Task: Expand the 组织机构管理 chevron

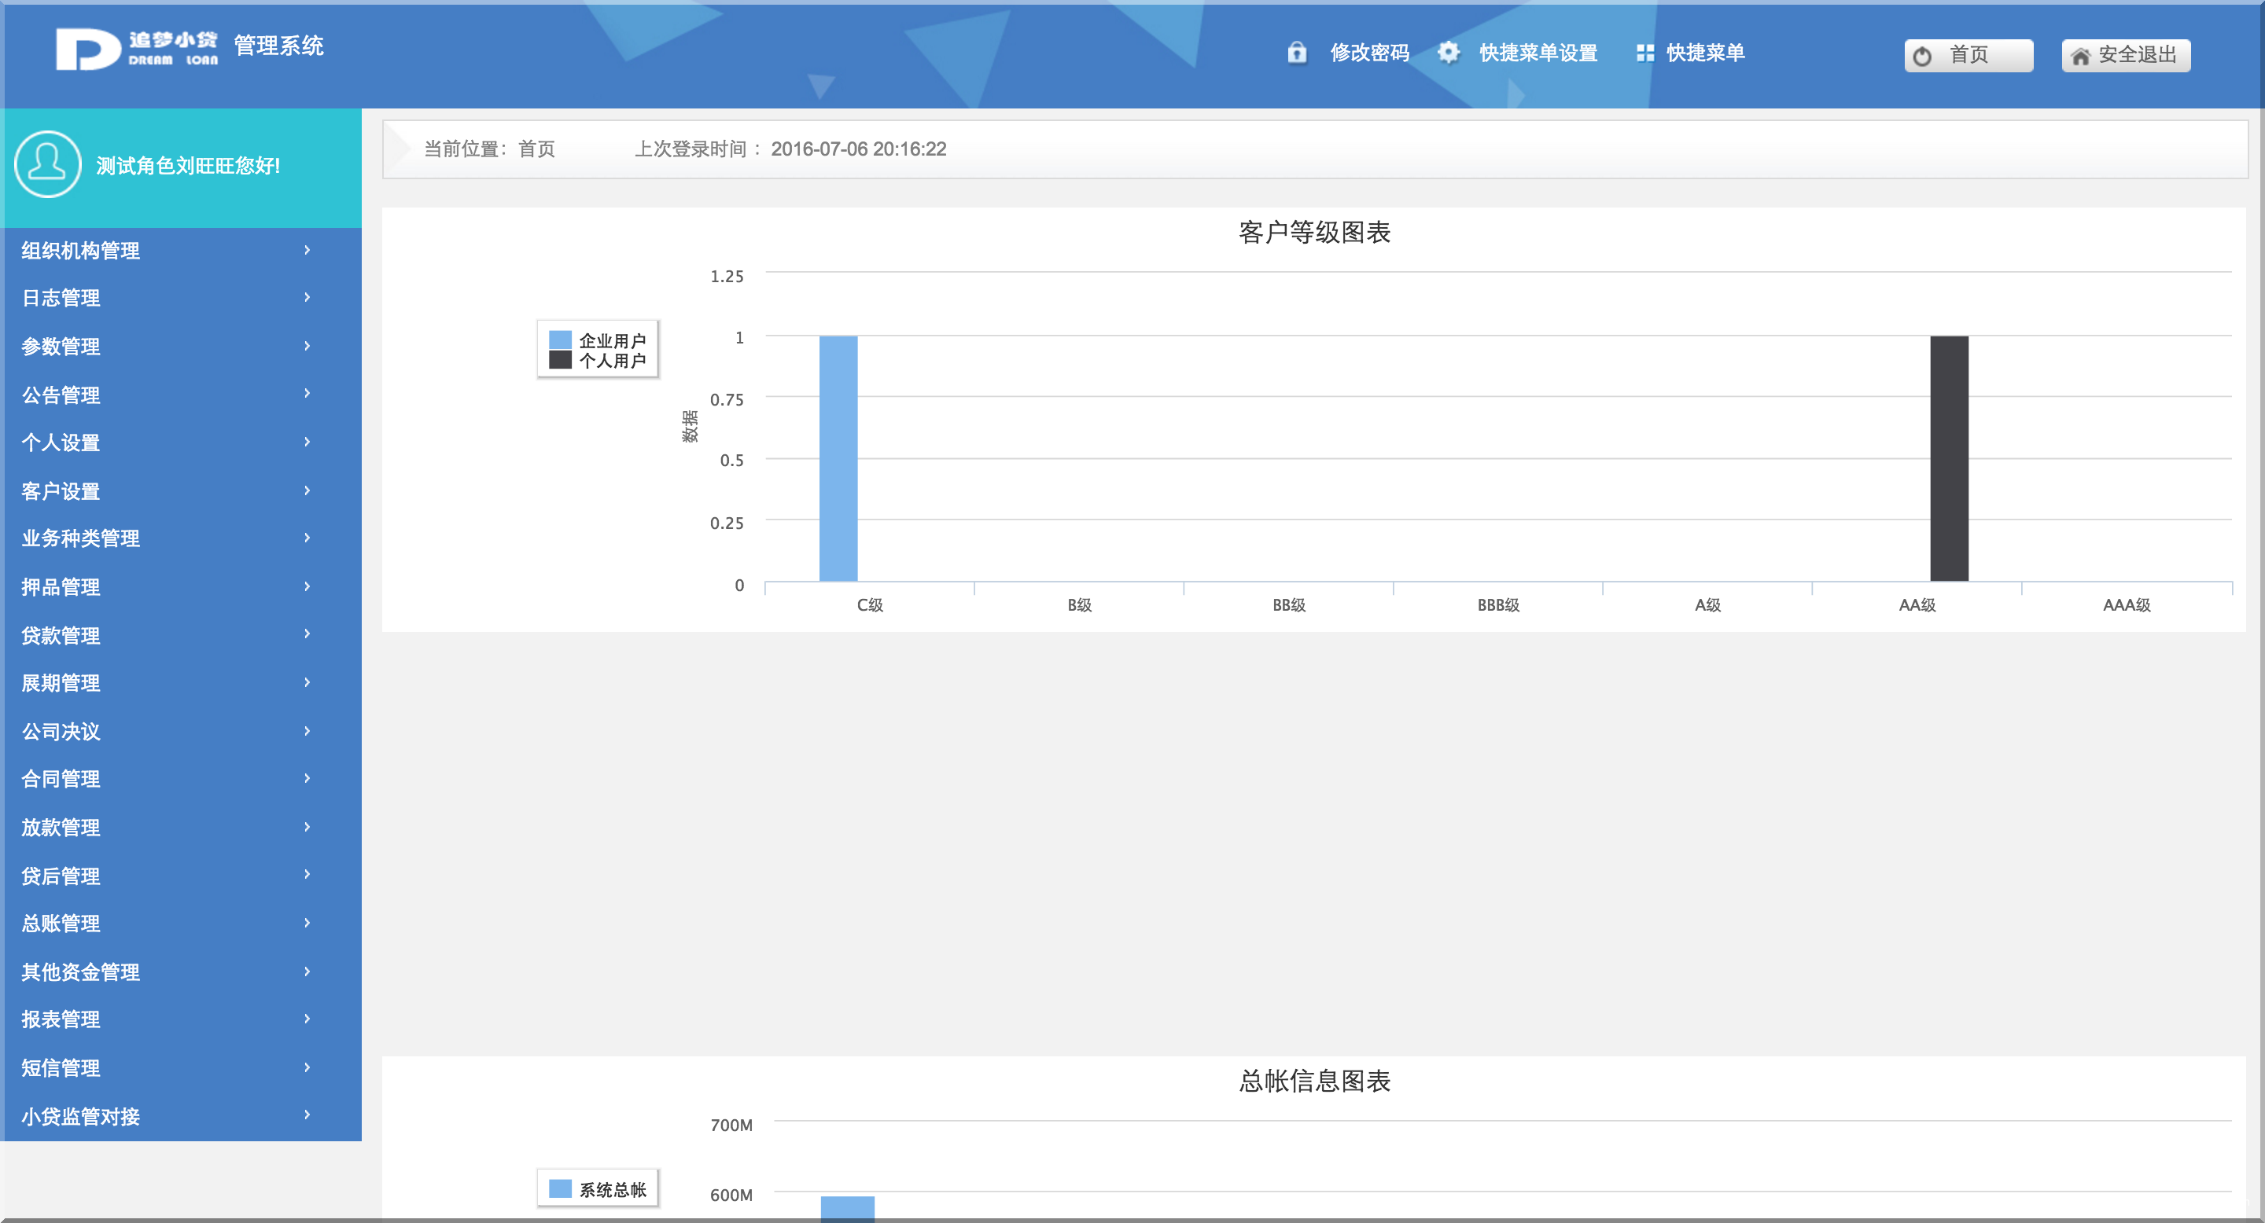Action: pyautogui.click(x=307, y=251)
